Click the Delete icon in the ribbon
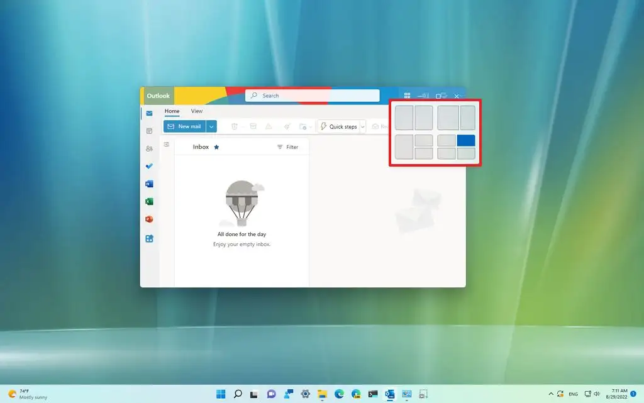 [x=234, y=126]
